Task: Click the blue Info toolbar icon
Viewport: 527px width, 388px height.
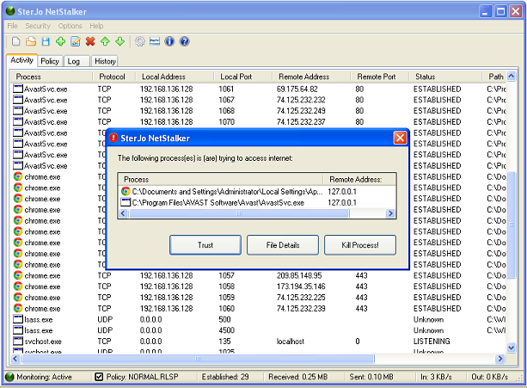Action: pyautogui.click(x=169, y=41)
